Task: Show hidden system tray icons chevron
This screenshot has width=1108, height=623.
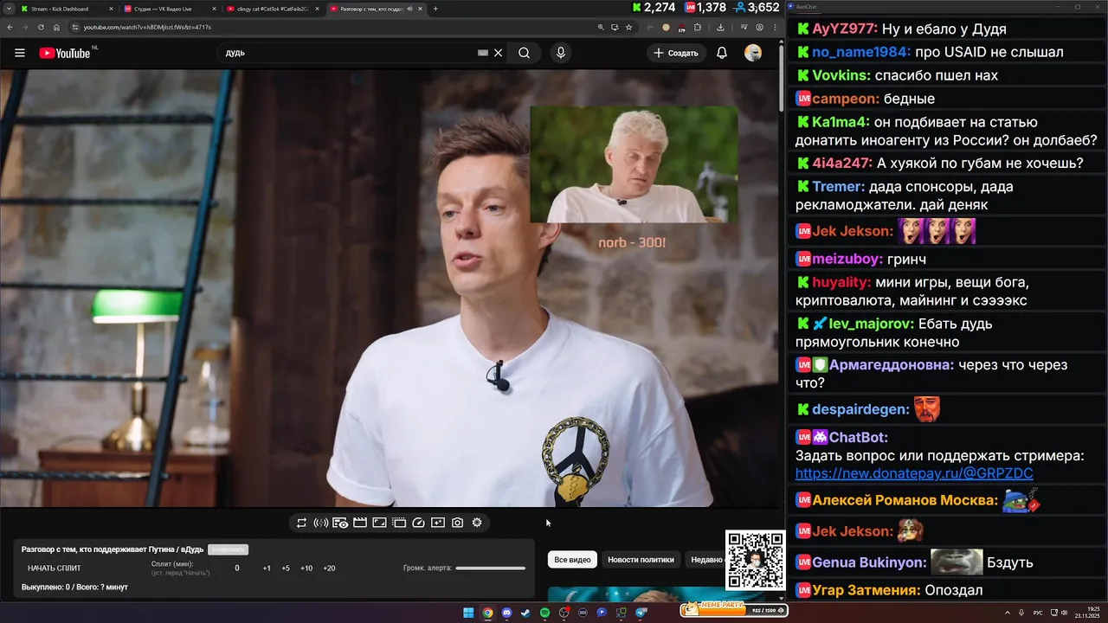Action: [1007, 613]
